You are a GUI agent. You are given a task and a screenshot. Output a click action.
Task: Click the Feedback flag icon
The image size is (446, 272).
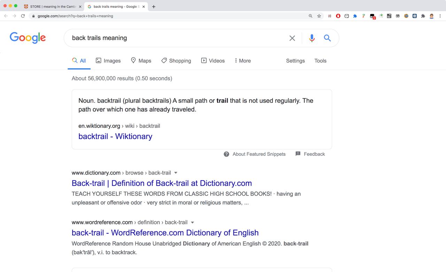(x=298, y=154)
